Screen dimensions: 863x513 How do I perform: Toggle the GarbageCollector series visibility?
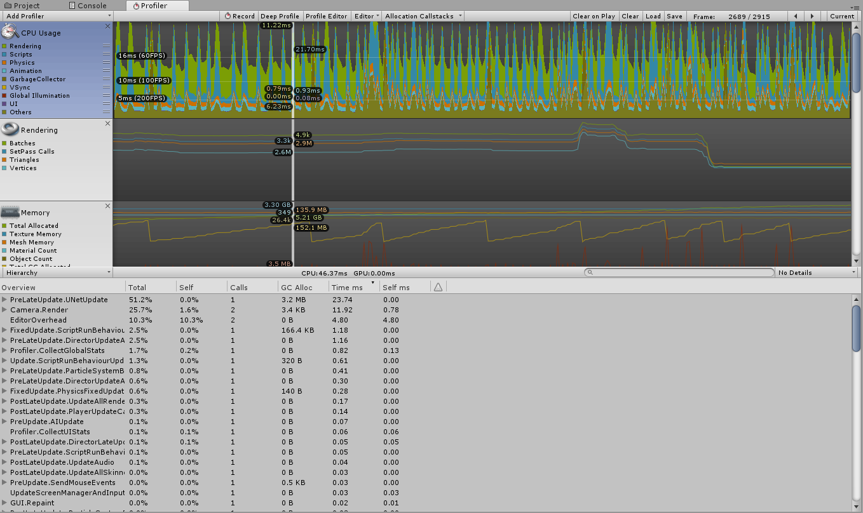(x=4, y=79)
